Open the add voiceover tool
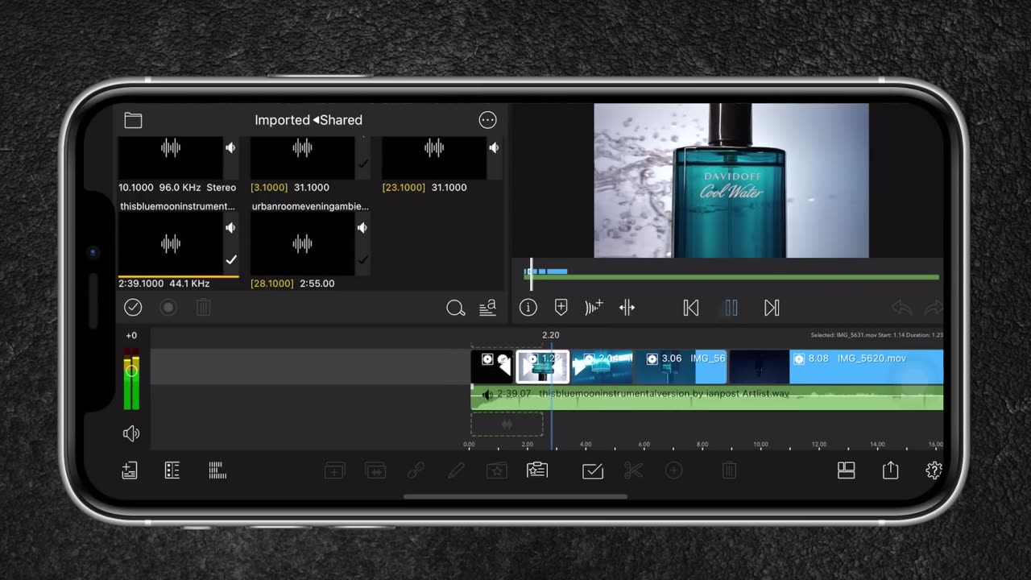This screenshot has height=580, width=1031. 594,307
